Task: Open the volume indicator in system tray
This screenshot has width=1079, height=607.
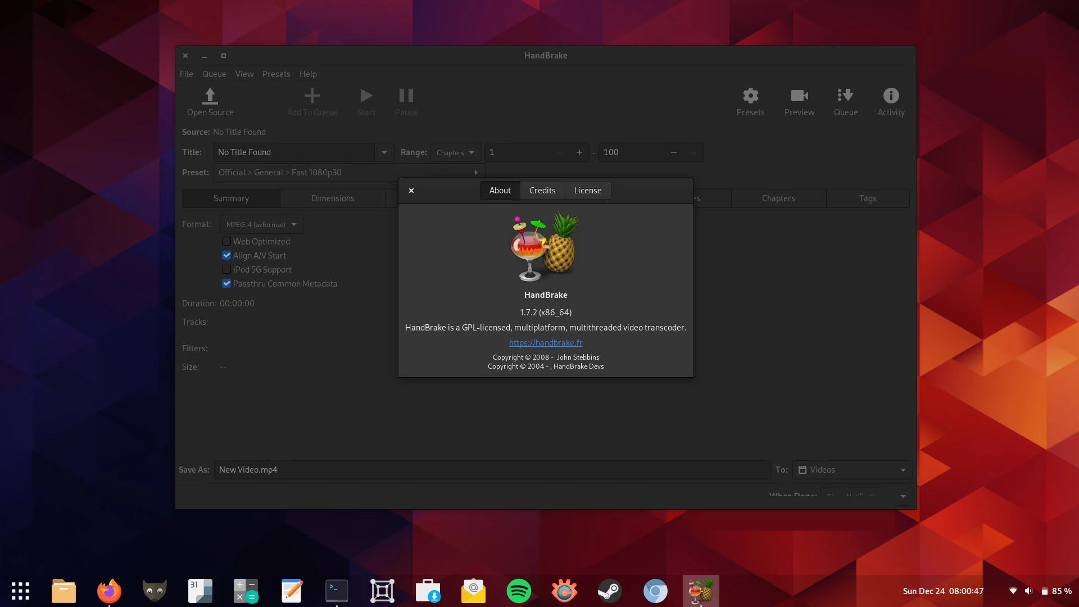Action: (x=1028, y=591)
